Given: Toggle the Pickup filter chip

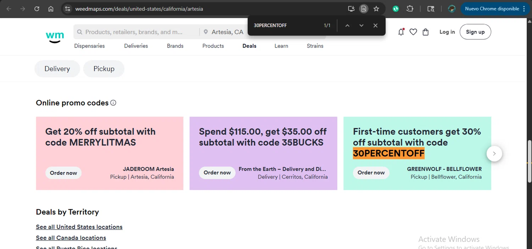Looking at the screenshot, I should click(104, 69).
